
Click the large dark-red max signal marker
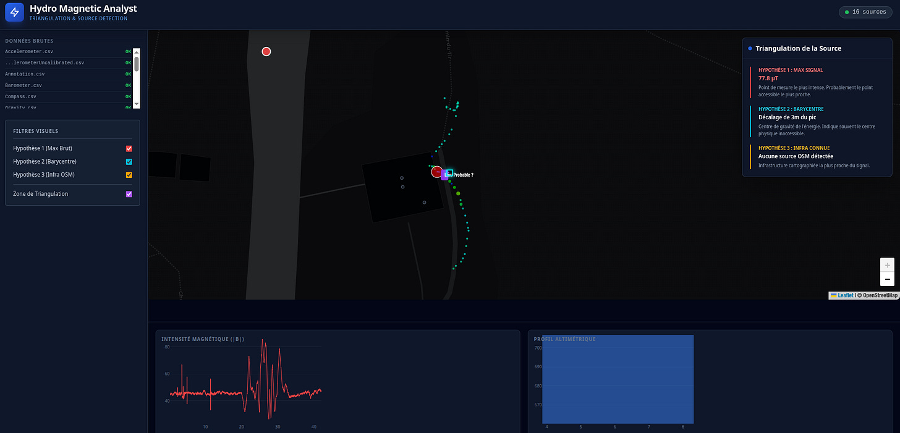click(x=437, y=172)
